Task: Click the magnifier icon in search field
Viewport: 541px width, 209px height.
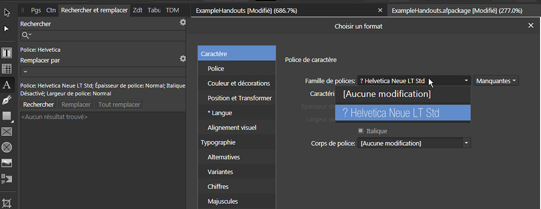Action: 26,35
